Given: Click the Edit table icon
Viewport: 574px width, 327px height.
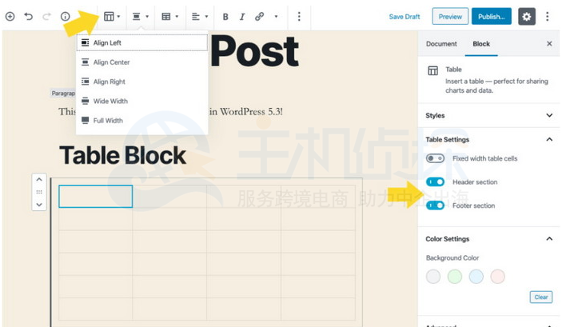Looking at the screenshot, I should (166, 17).
